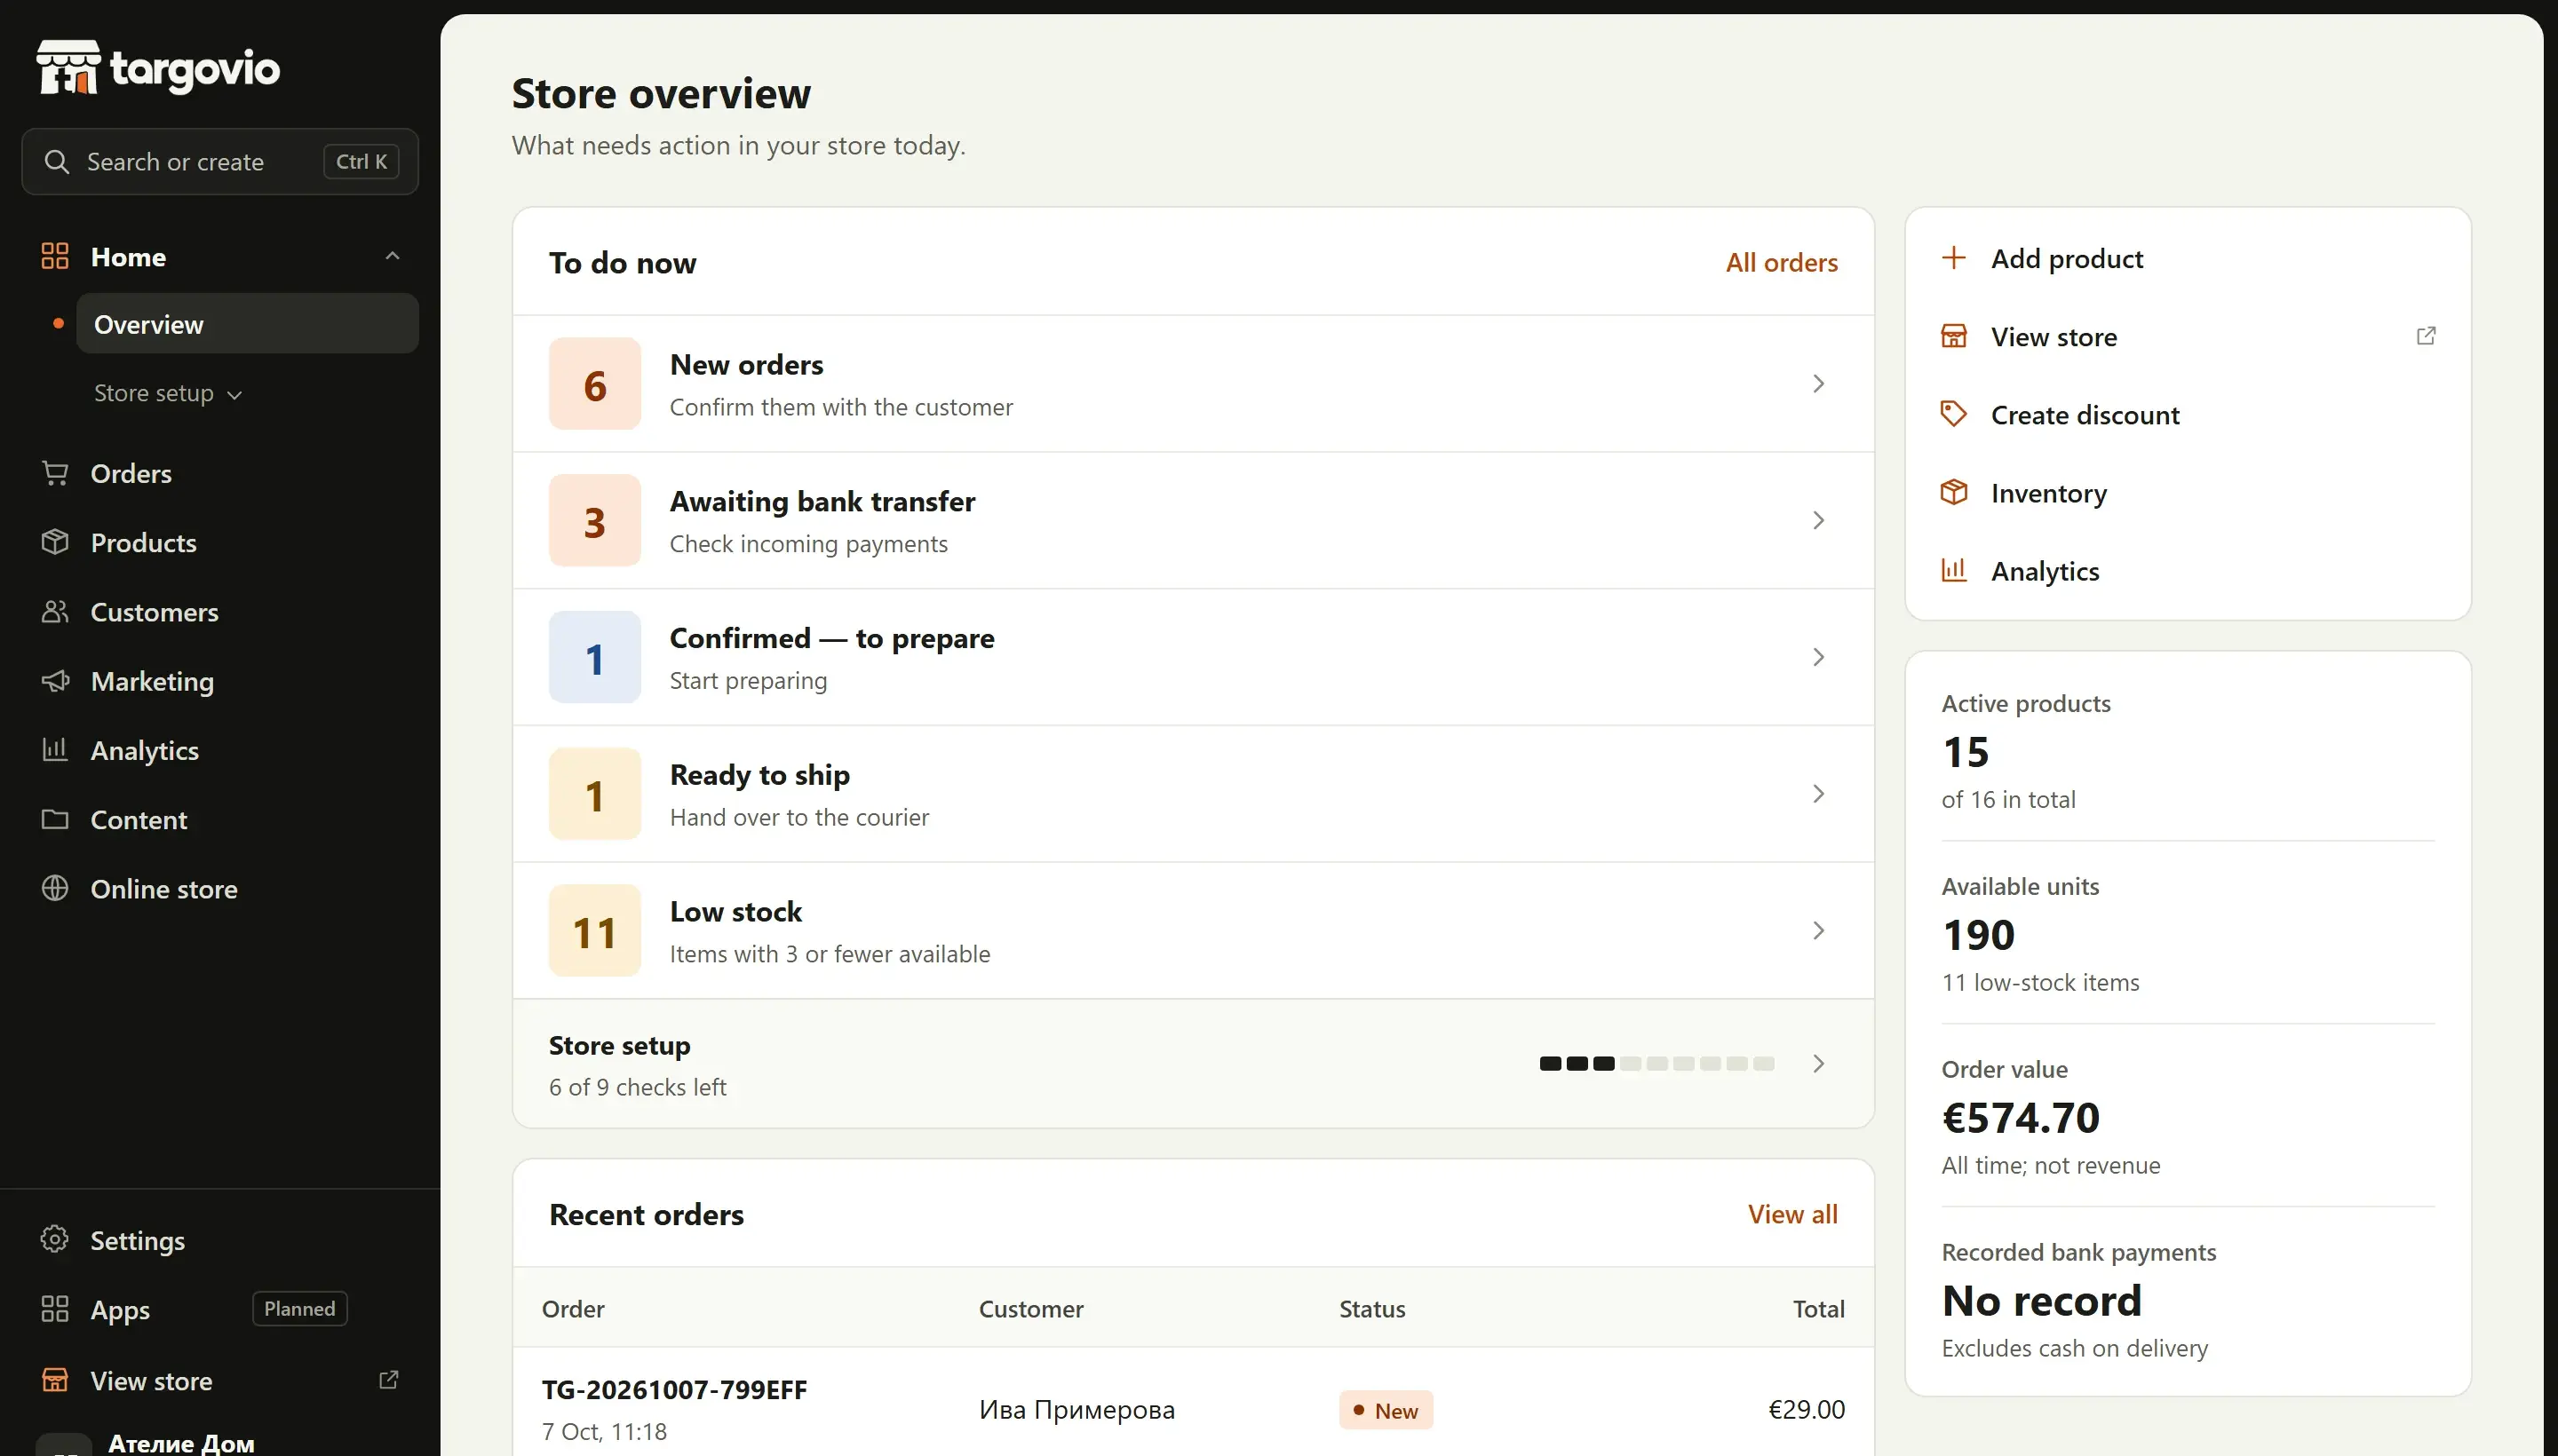Image resolution: width=2558 pixels, height=1456 pixels.
Task: Select the Overview item in the sidebar
Action: click(x=247, y=324)
